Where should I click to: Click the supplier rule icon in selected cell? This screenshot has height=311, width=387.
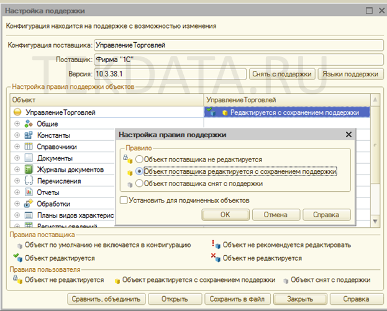(x=211, y=112)
